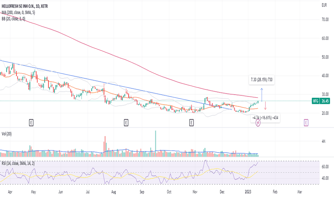Viewport: 334px width, 197px height.
Task: Click the tallest volume bar in mid September
Action: pos(156,144)
